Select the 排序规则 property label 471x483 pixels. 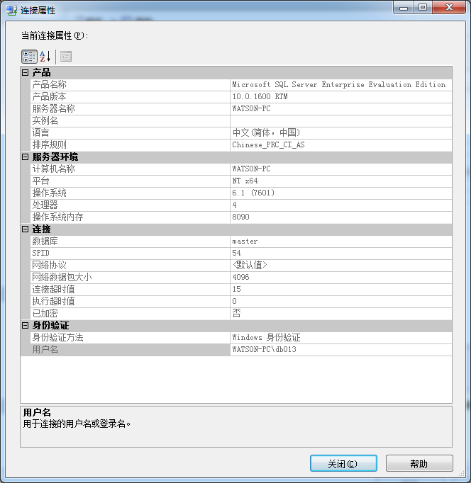tap(50, 144)
